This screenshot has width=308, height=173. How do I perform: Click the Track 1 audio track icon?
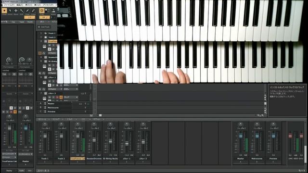(x=46, y=33)
